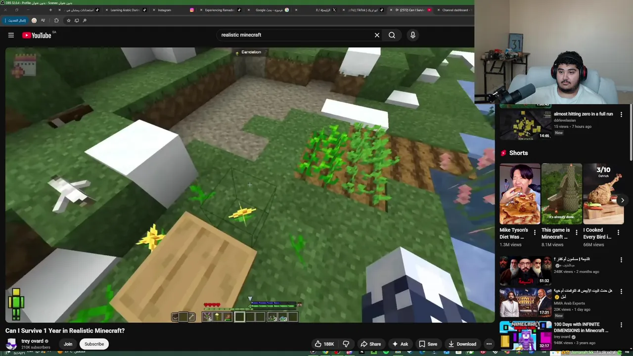Screen dimensions: 633x356
Task: Pause the Minecraft video player
Action: coord(250,185)
